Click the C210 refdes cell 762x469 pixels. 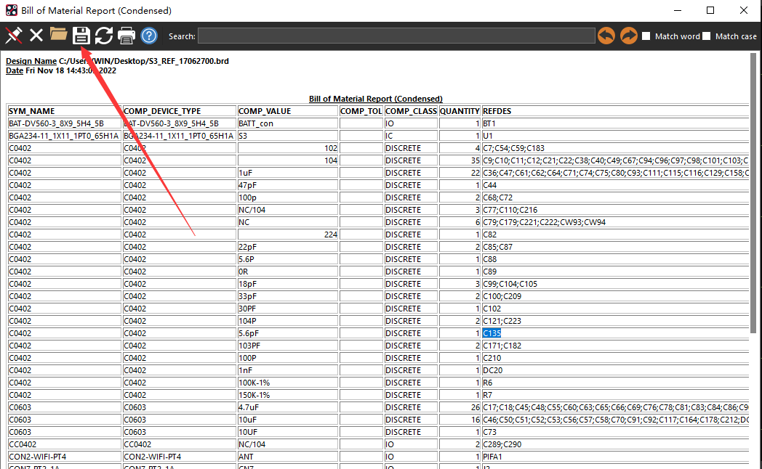tap(615, 358)
